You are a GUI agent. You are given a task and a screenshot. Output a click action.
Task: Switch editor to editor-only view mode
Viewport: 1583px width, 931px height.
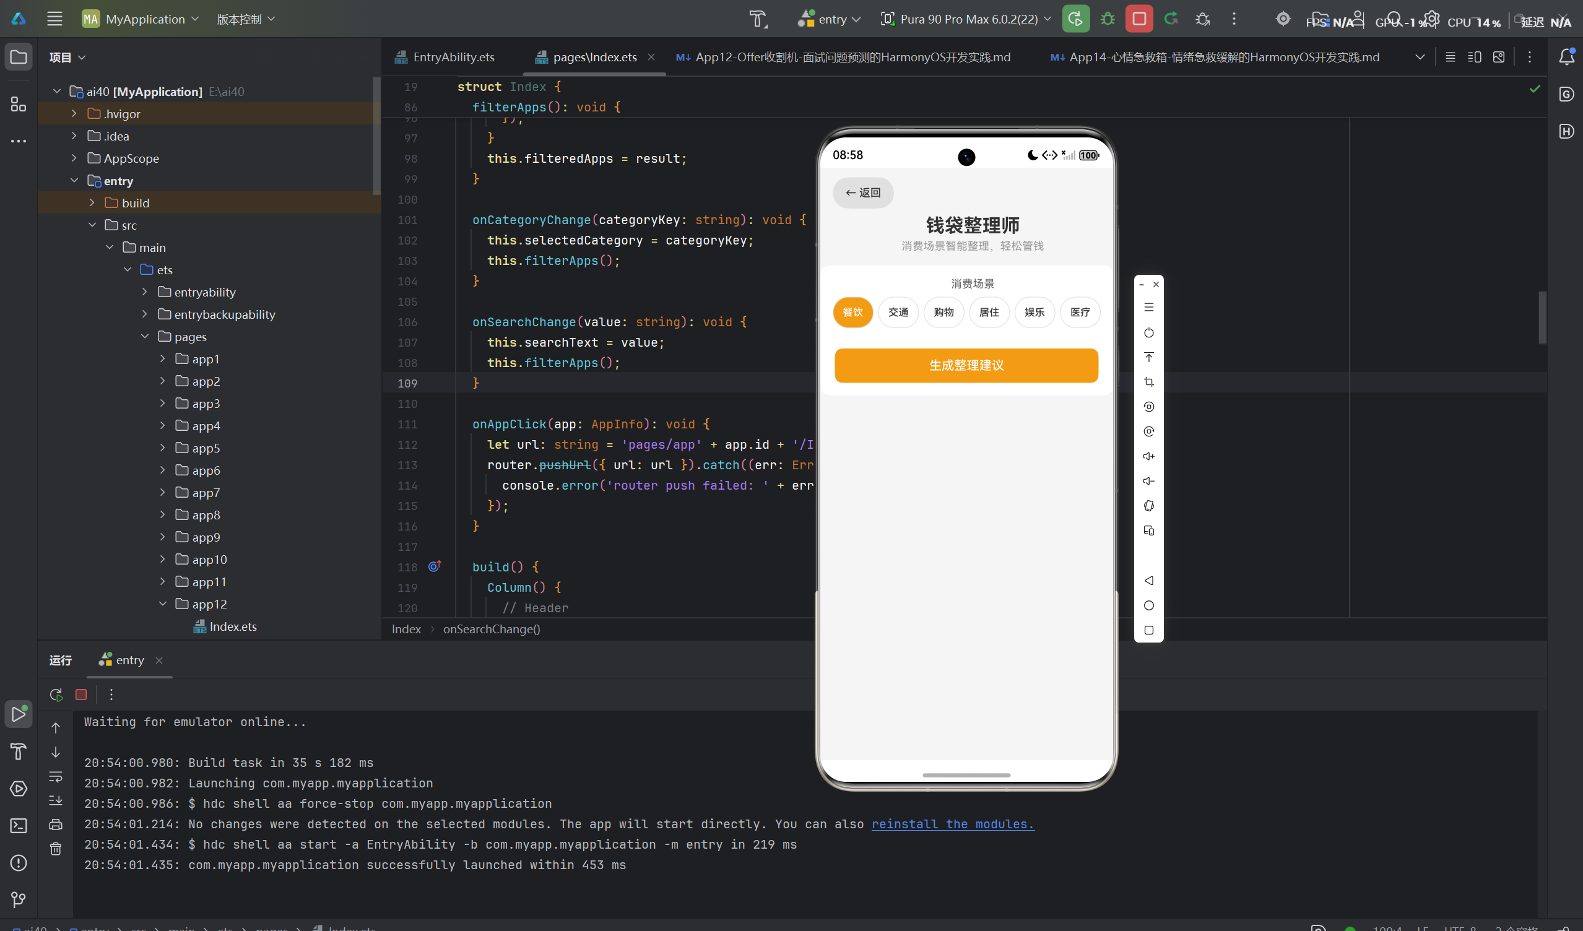coord(1451,57)
